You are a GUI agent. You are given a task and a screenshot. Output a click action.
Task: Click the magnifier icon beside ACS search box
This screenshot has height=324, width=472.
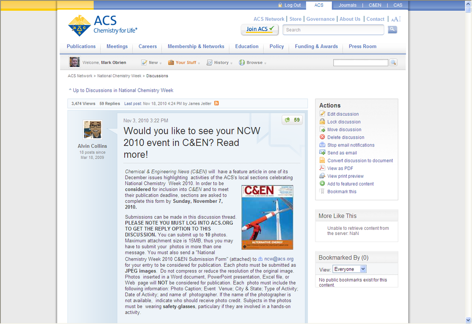point(393,30)
